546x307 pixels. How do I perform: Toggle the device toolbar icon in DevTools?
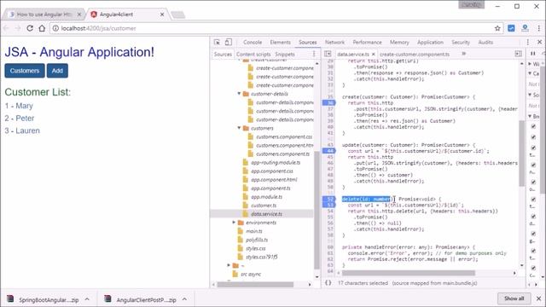tap(228, 42)
